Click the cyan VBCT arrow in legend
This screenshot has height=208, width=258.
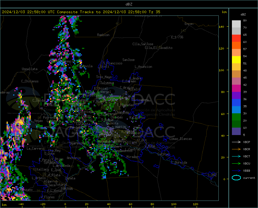[x=236, y=156]
